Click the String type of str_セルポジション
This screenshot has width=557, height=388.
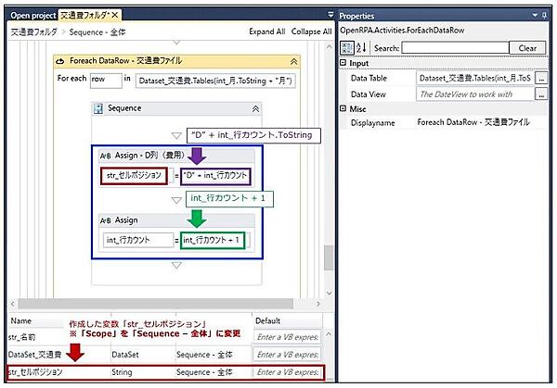pyautogui.click(x=122, y=372)
